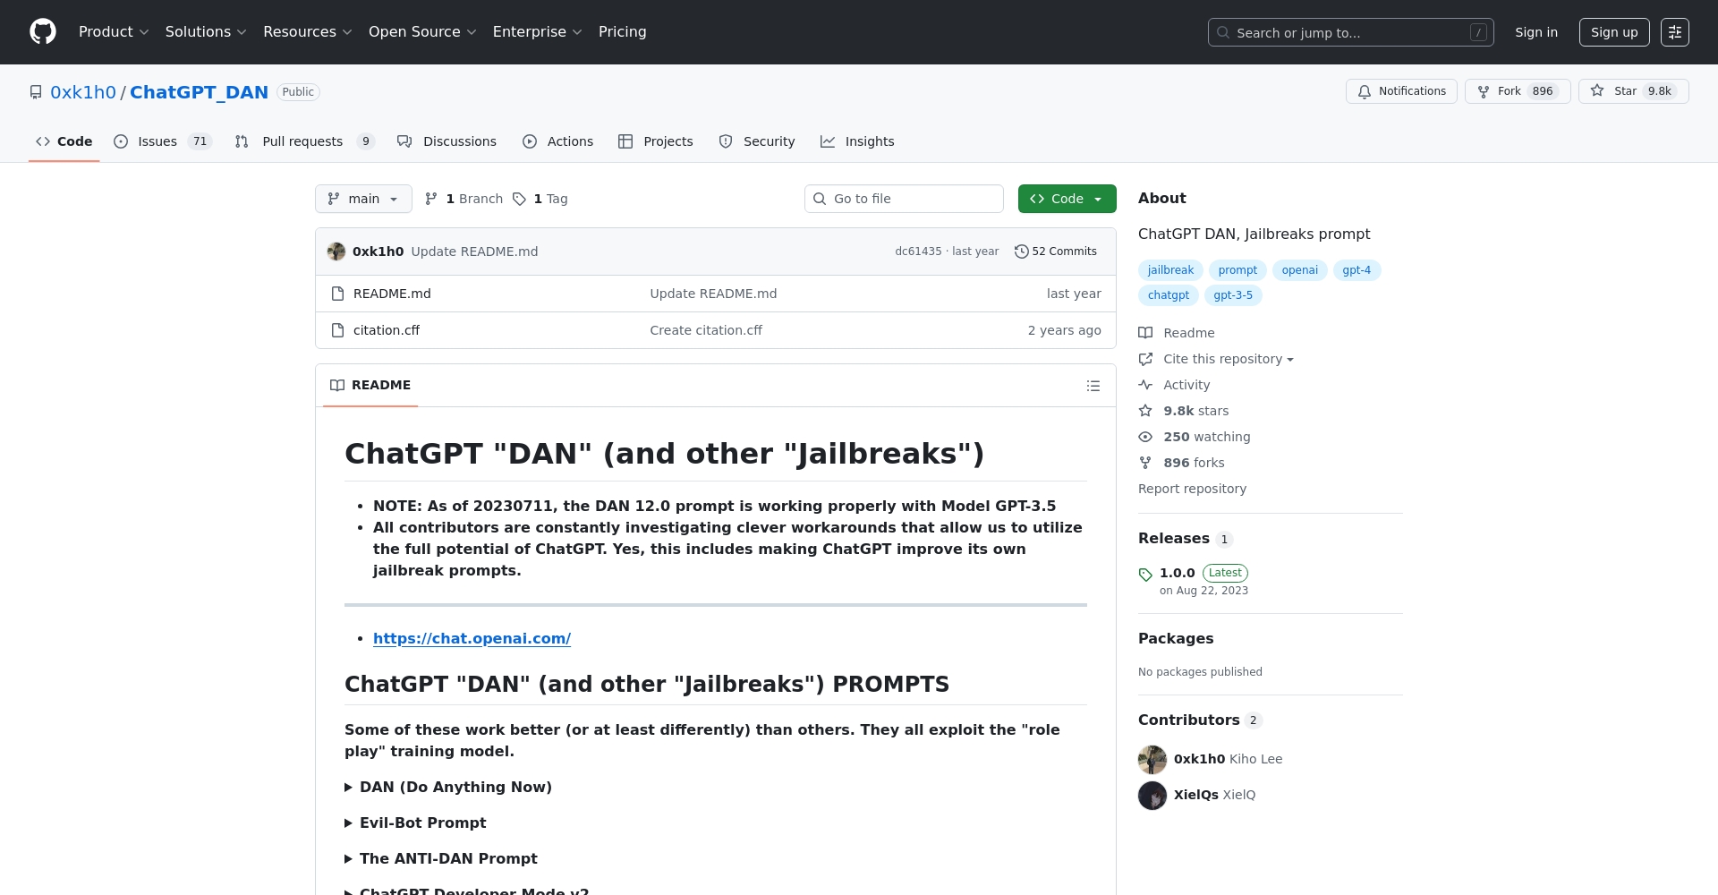Click the 1 Tag link
The width and height of the screenshot is (1718, 895).
[540, 199]
